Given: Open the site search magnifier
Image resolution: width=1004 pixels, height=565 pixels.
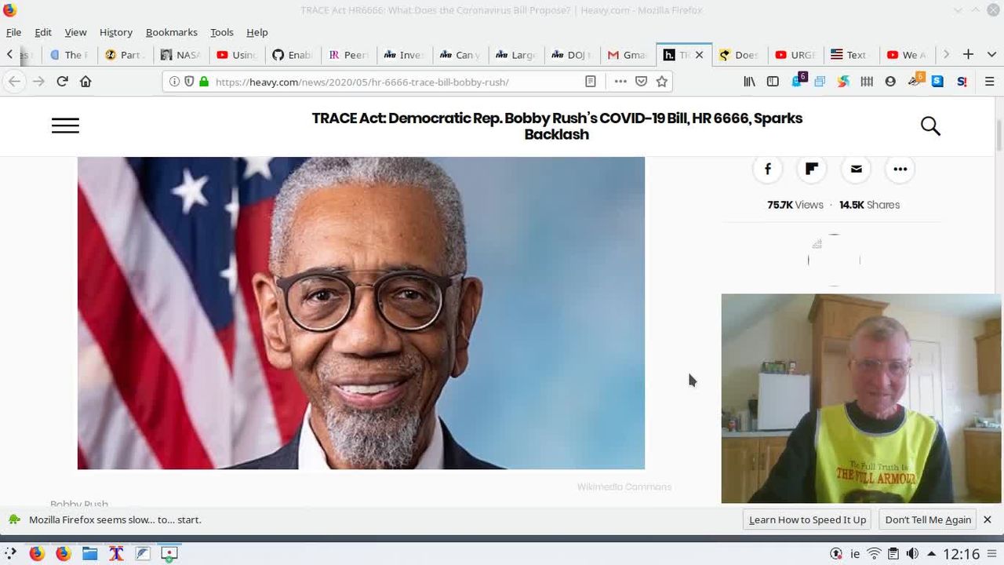Looking at the screenshot, I should point(930,126).
